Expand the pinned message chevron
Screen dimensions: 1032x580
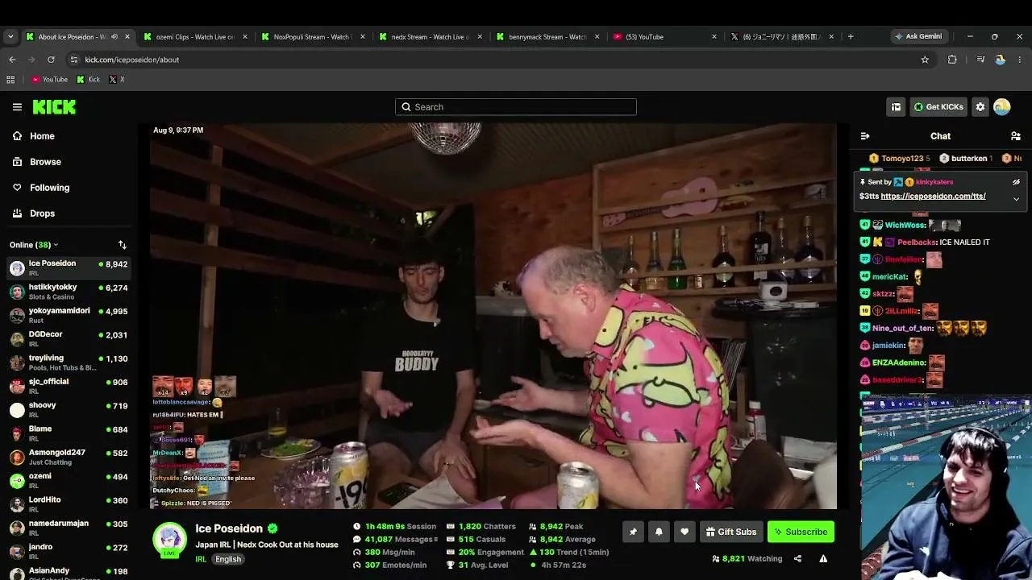[x=1016, y=198]
